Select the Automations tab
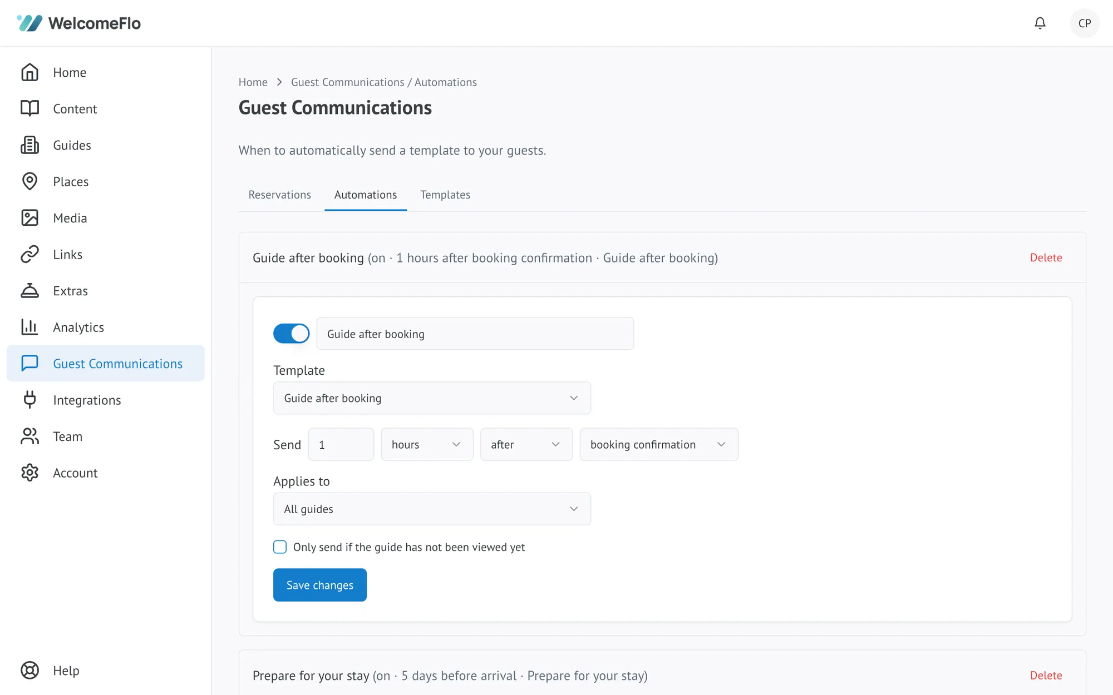The height and width of the screenshot is (695, 1113). pos(366,195)
